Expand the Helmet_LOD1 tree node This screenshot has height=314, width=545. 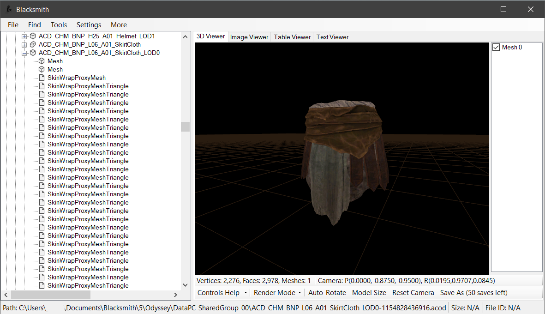24,36
